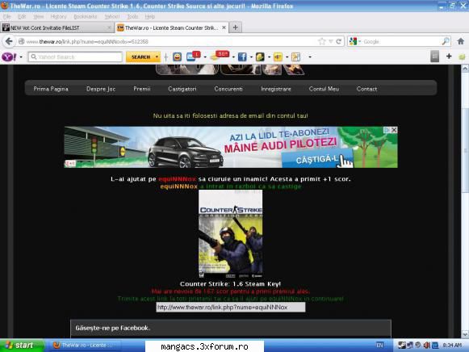Screen dimensions: 469x352
Task: Reload the page with the refresh icon
Action: tap(338, 41)
